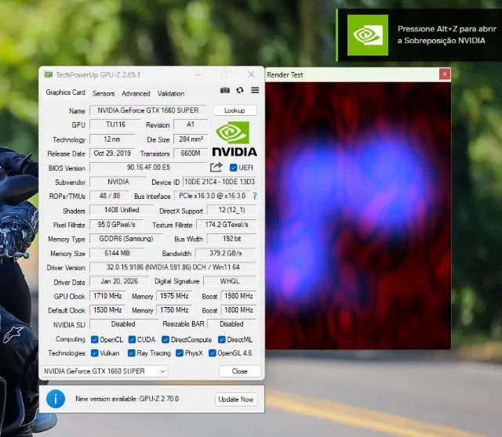
Task: Click the Resizable BAR Disabled value
Action: pos(232,324)
